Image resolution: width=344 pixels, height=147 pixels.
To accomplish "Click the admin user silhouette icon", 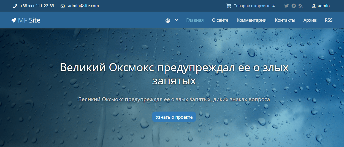I will pyautogui.click(x=313, y=6).
